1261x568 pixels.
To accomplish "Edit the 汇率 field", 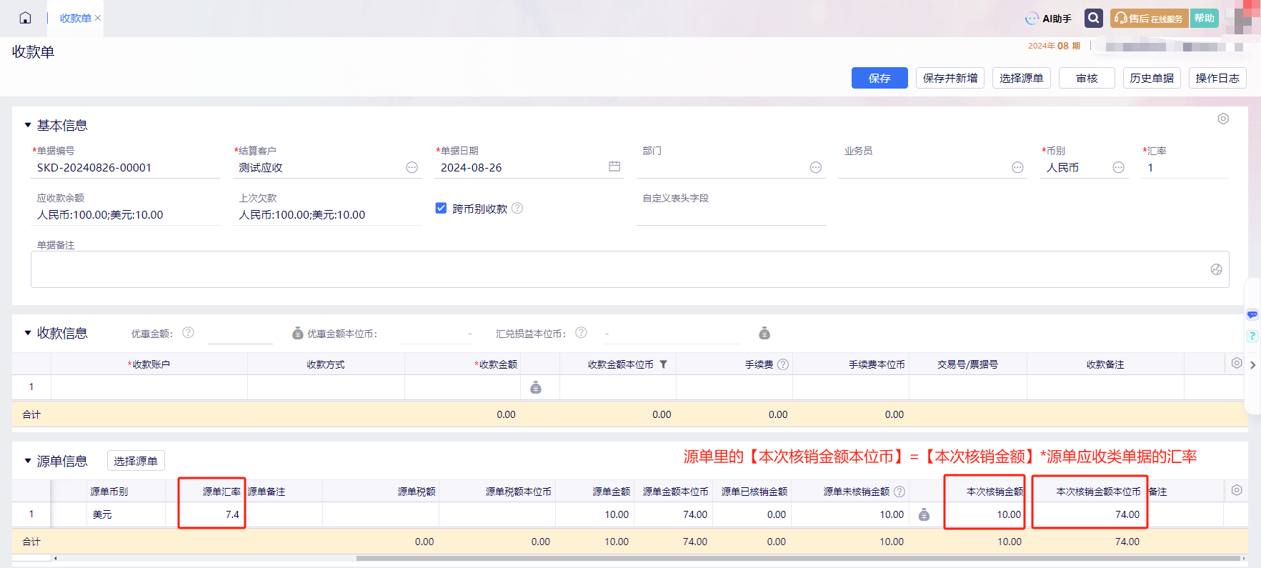I will [x=1186, y=168].
